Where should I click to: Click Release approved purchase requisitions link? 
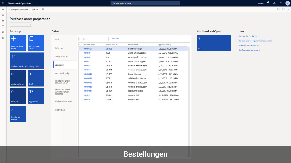(x=255, y=41)
